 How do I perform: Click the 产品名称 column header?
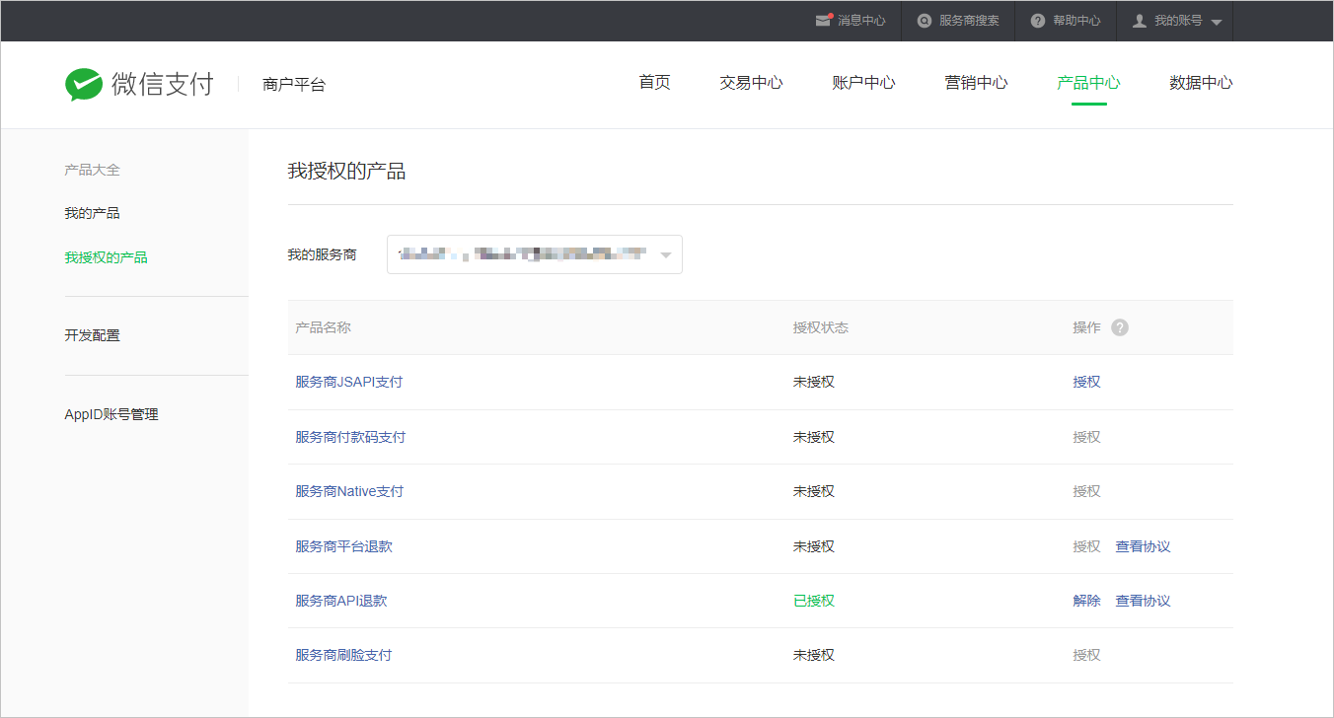(323, 327)
